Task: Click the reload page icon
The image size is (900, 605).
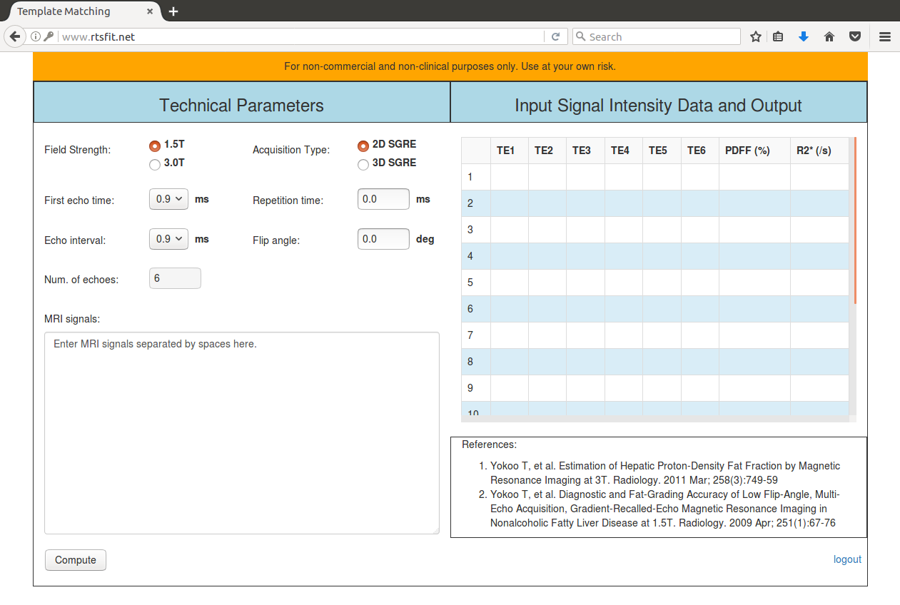Action: coord(555,36)
